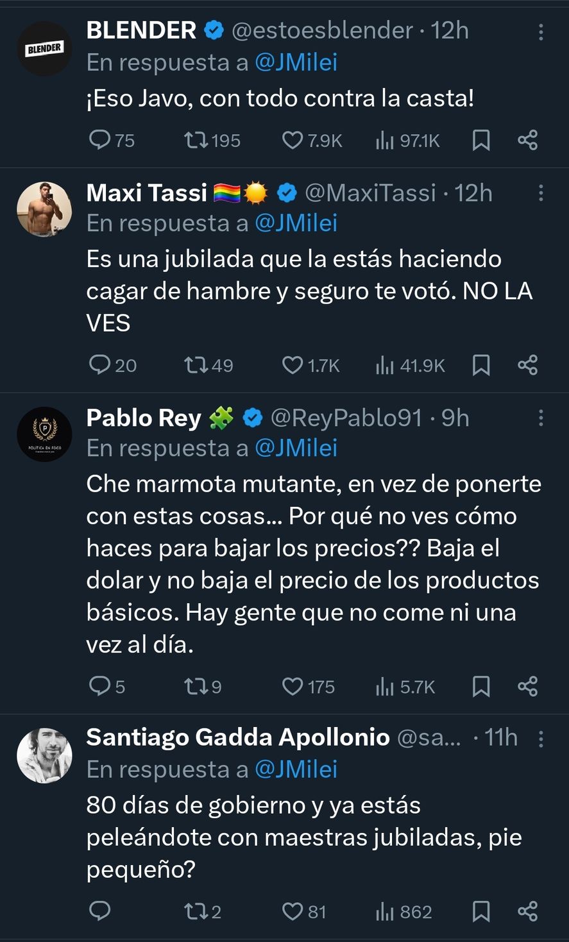Open Santiago Gadda Apollonio's profile name
The width and height of the screenshot is (569, 942).
point(237,737)
